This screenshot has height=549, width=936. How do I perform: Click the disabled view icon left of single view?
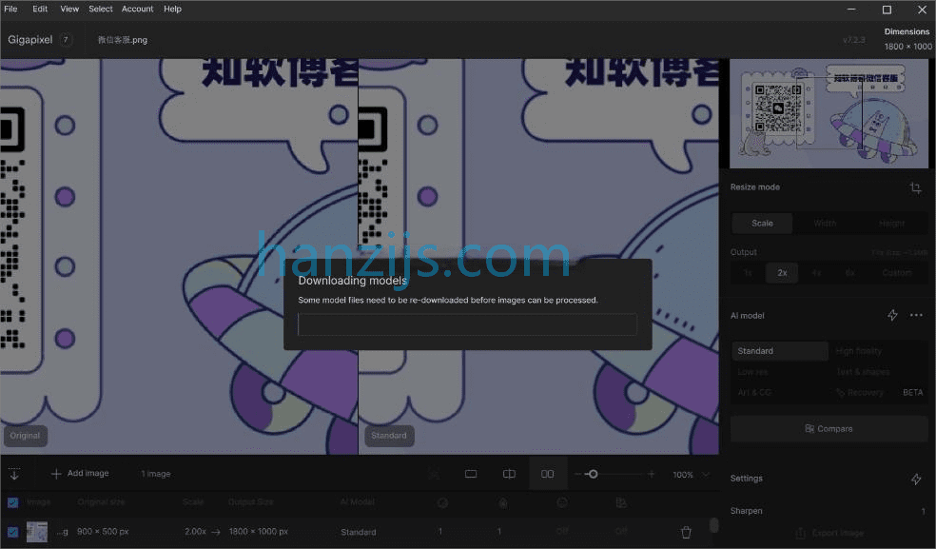coord(434,474)
